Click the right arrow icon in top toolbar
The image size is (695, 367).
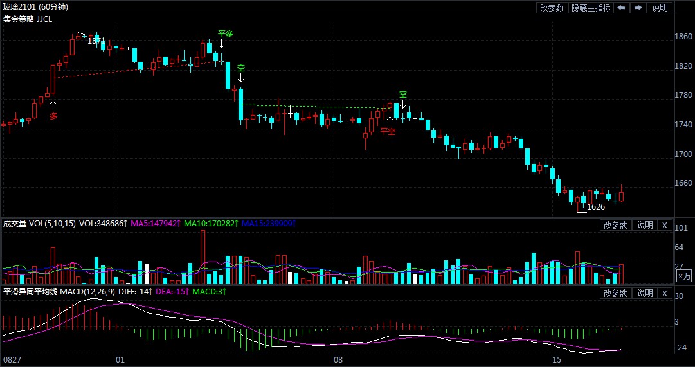[x=638, y=8]
